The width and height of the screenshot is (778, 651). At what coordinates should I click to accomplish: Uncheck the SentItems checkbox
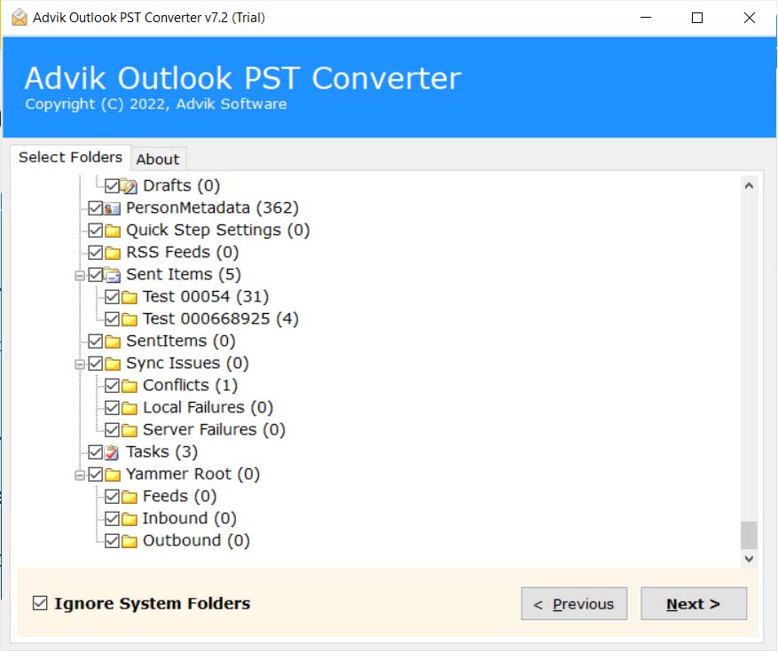pos(95,341)
